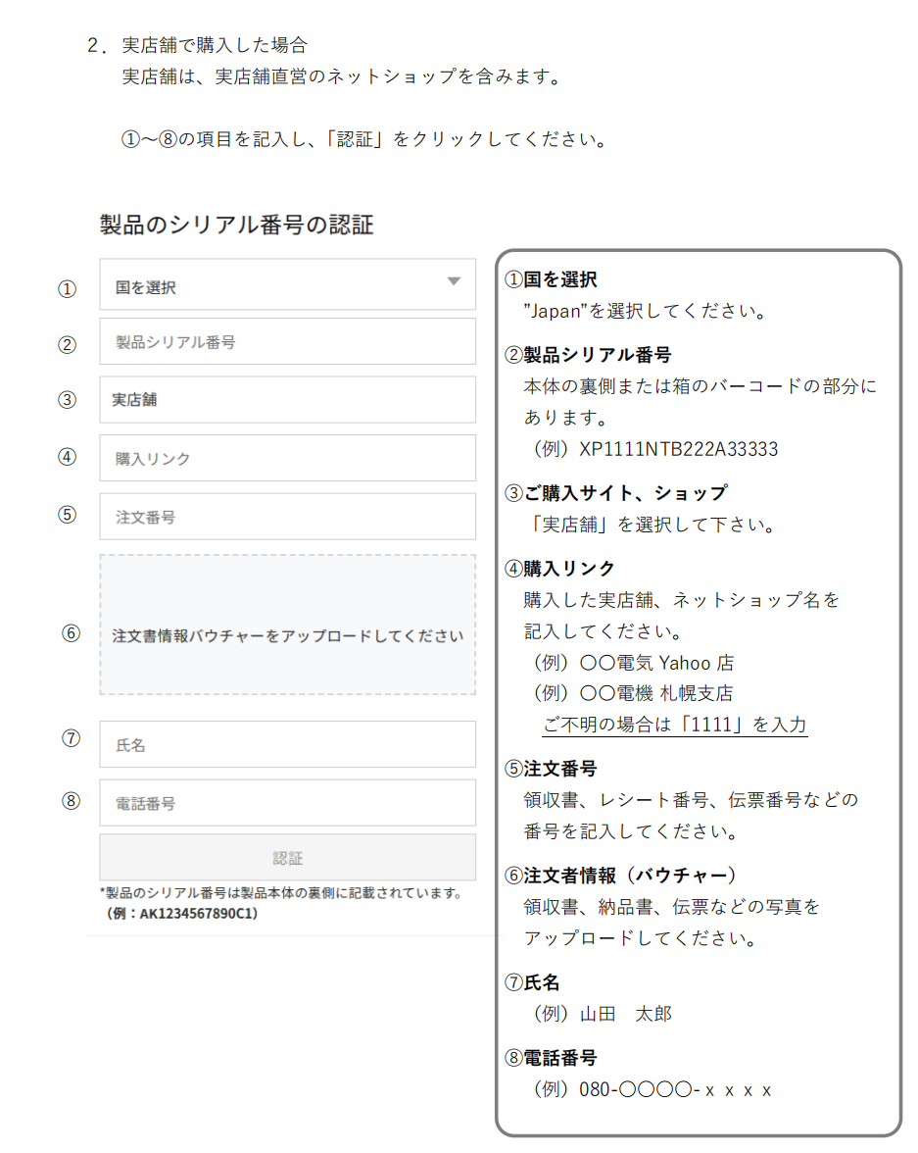Viewport: 918px width, 1153px height.
Task: Open the 国を選択 country dropdown
Action: pyautogui.click(x=286, y=284)
